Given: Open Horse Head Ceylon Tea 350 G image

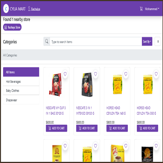Looking at the screenshot, I should (148, 84).
